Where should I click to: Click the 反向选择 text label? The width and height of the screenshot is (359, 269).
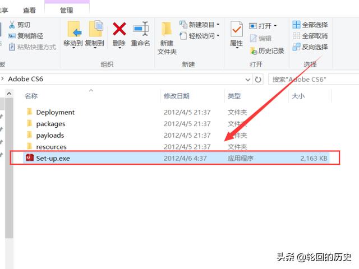click(x=315, y=47)
